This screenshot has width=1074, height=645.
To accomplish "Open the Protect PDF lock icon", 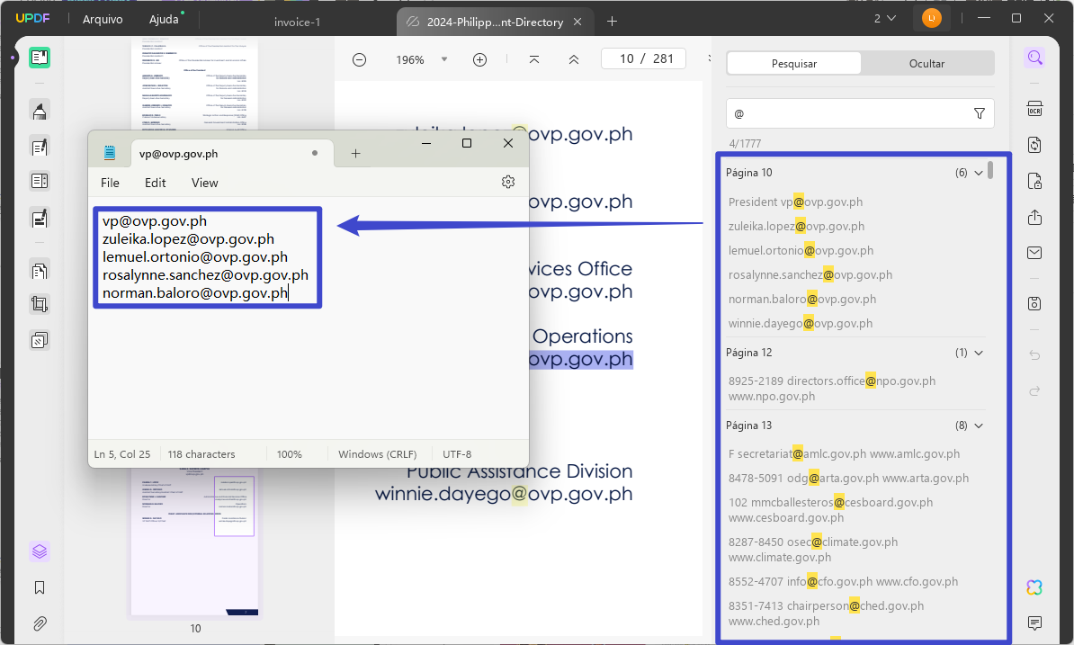I will (x=1035, y=182).
